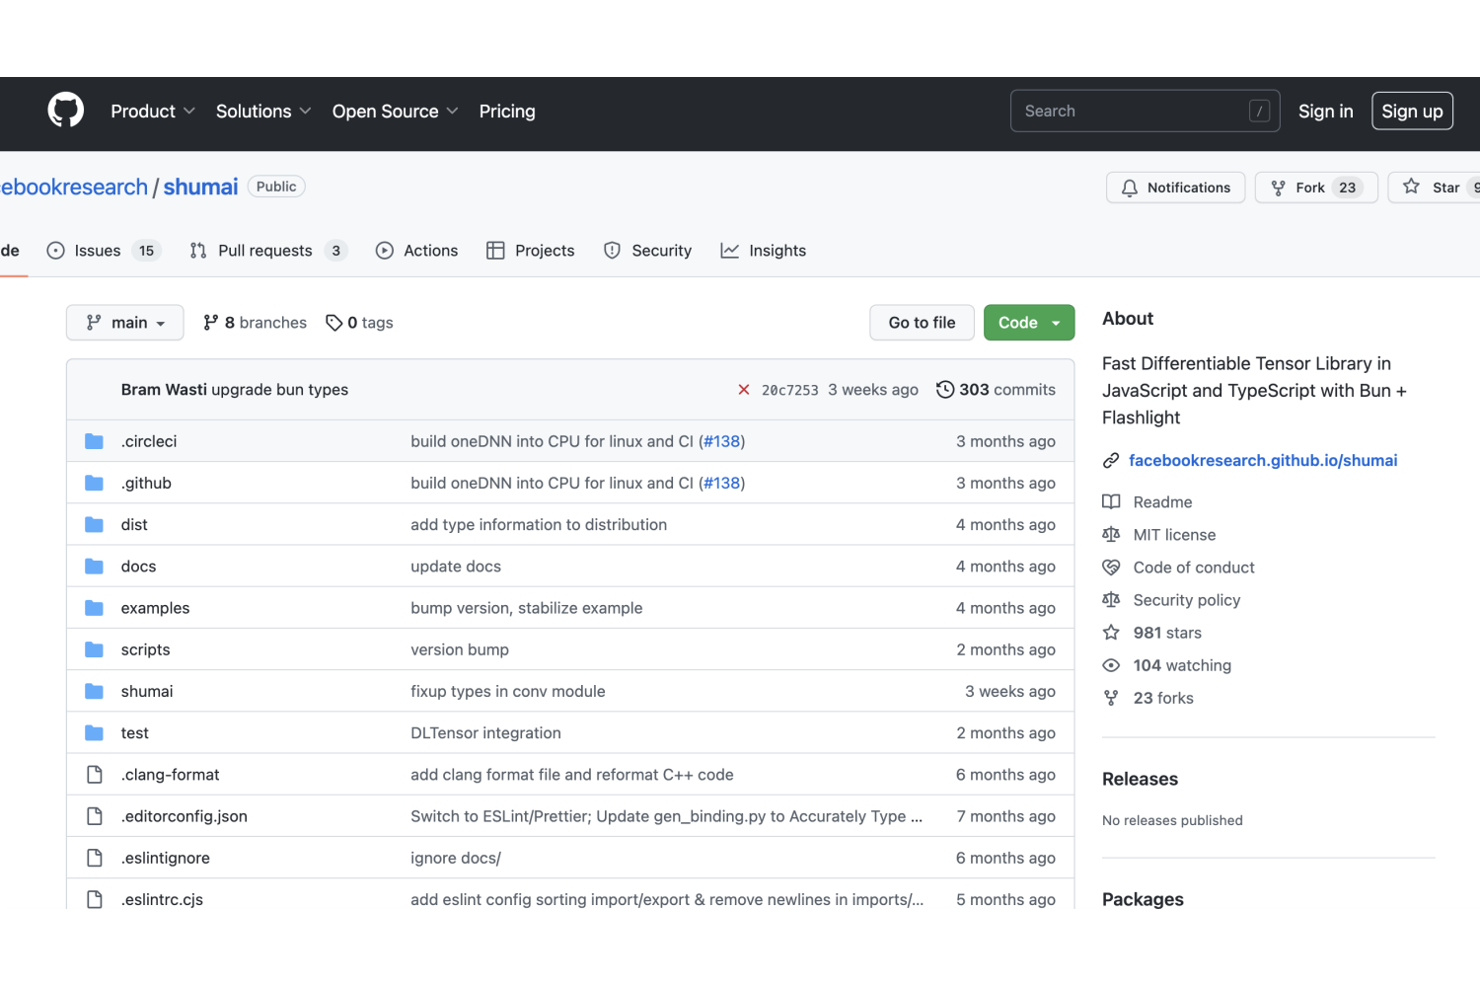View 303 commits history
The image size is (1480, 987).
[996, 390]
